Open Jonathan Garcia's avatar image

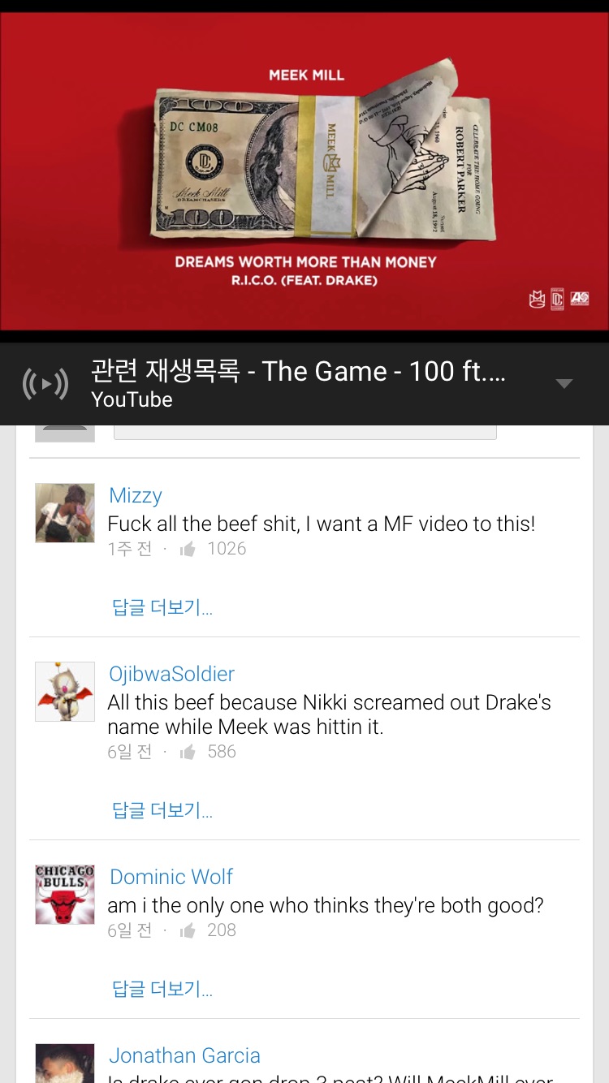[65, 1064]
